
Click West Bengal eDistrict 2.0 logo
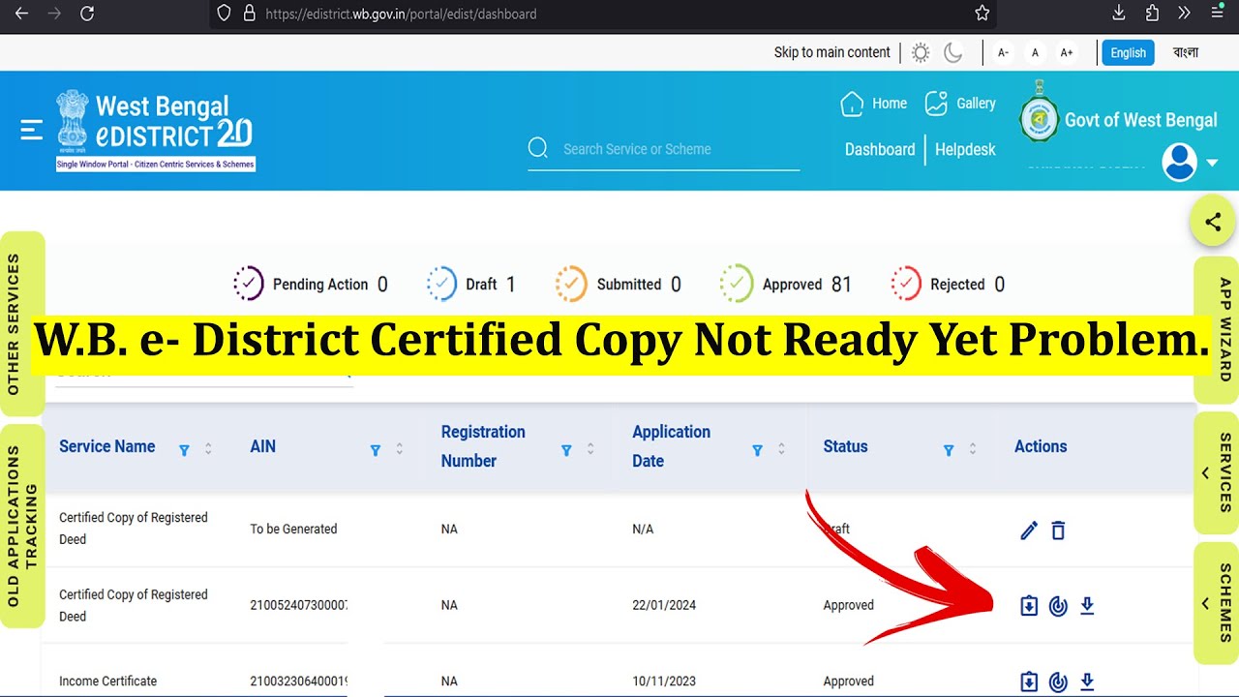pos(156,131)
